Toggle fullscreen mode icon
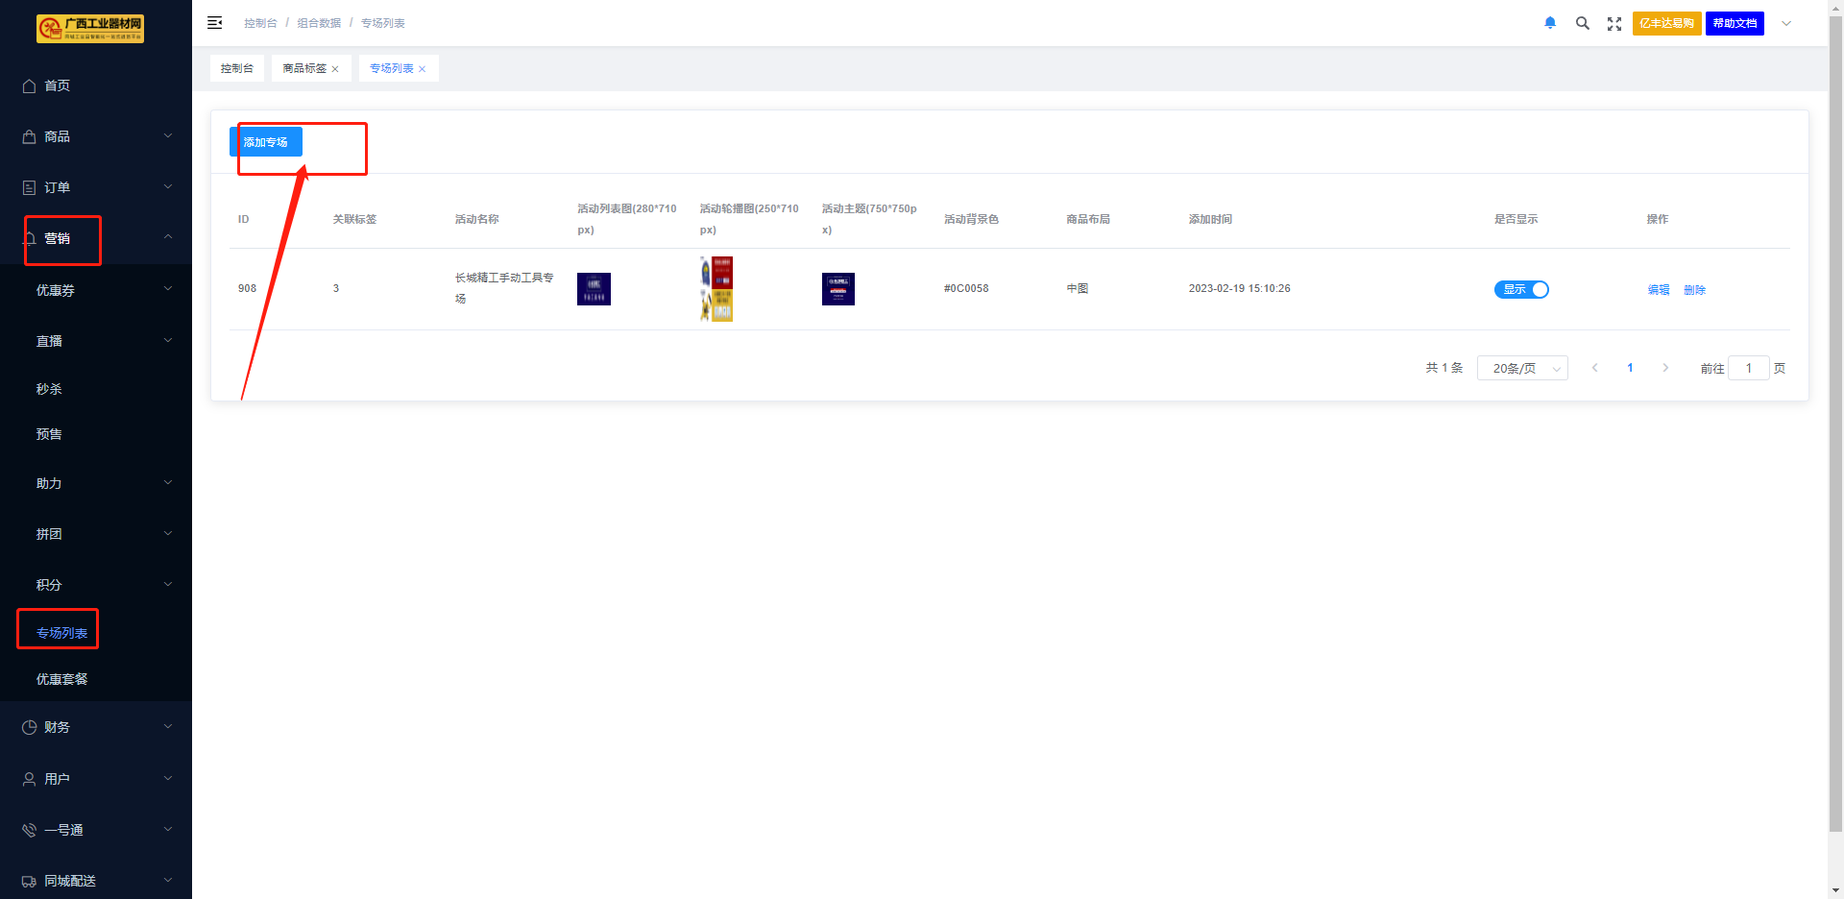1844x899 pixels. coord(1614,23)
